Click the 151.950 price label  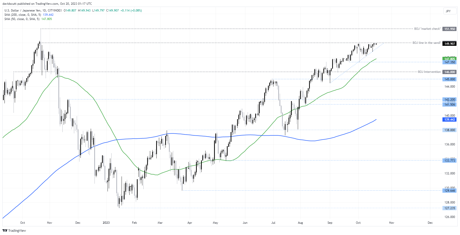pos(449,29)
